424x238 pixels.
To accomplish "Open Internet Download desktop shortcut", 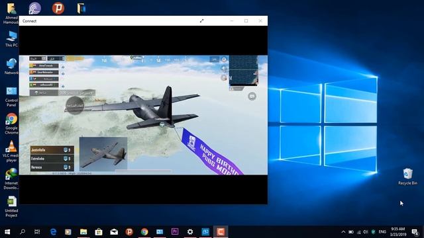I will point(11,179).
